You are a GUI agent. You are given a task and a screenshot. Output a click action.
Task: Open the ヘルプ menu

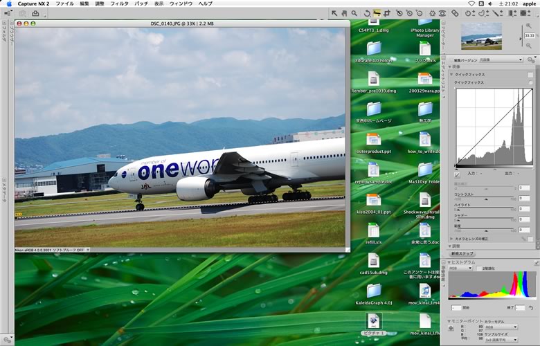(x=206, y=3)
